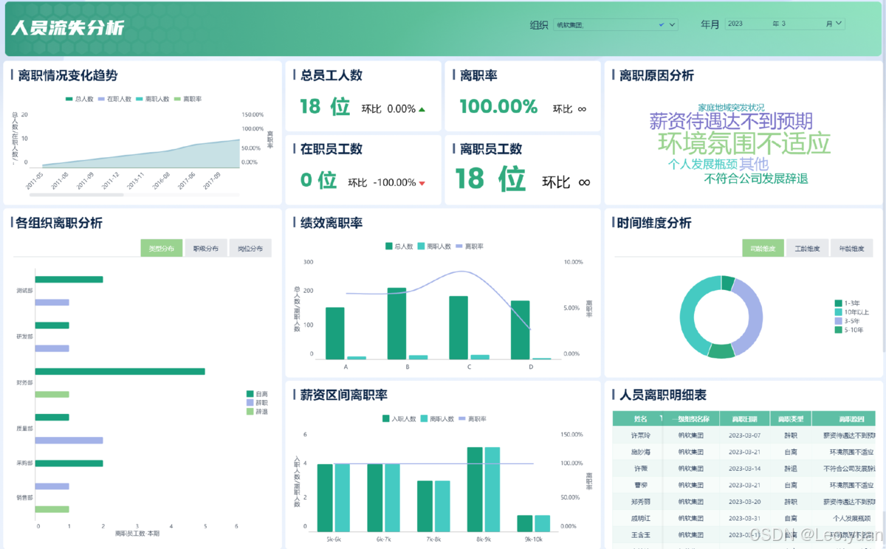The height and width of the screenshot is (549, 886).
Task: Click the 薪资待遇达不到预期 word cloud term
Action: [731, 121]
